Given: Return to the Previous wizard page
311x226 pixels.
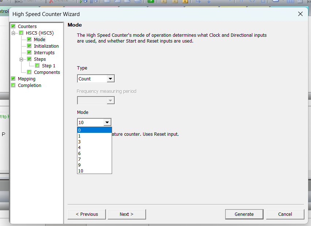Looking at the screenshot, I should tap(87, 214).
